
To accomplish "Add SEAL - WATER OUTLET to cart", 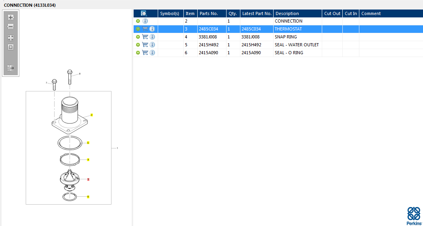I will tap(145, 45).
